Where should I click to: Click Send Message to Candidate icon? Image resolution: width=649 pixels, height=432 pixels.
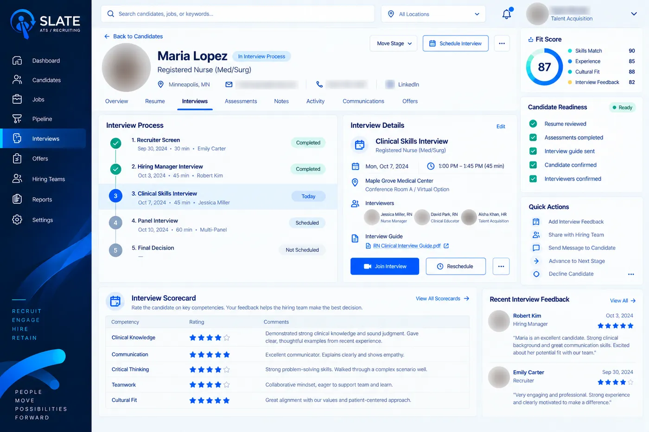click(536, 248)
